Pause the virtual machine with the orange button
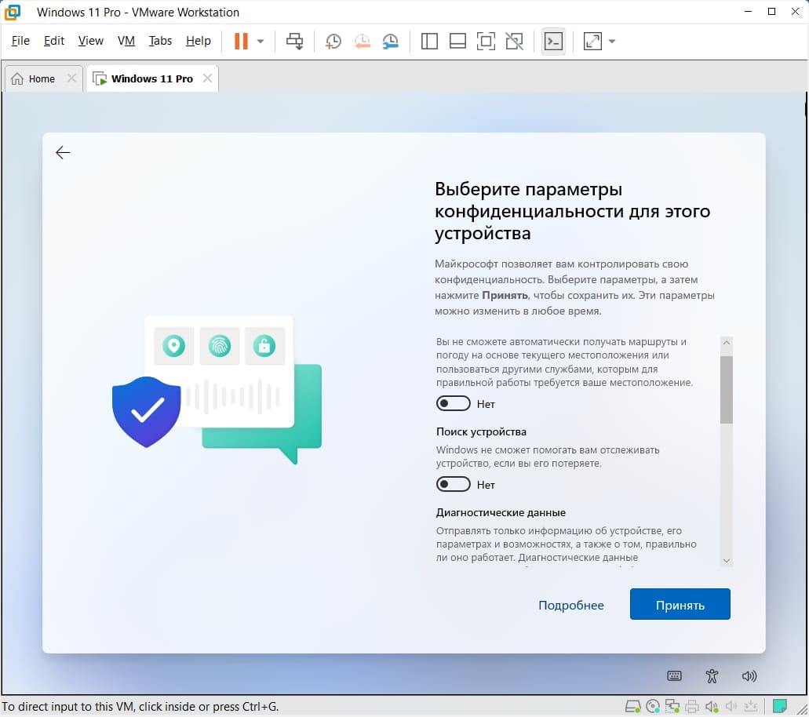809x717 pixels. click(241, 42)
